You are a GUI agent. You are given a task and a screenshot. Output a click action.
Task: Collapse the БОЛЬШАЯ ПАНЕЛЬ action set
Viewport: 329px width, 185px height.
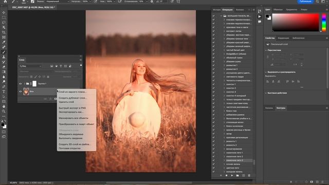(221, 16)
